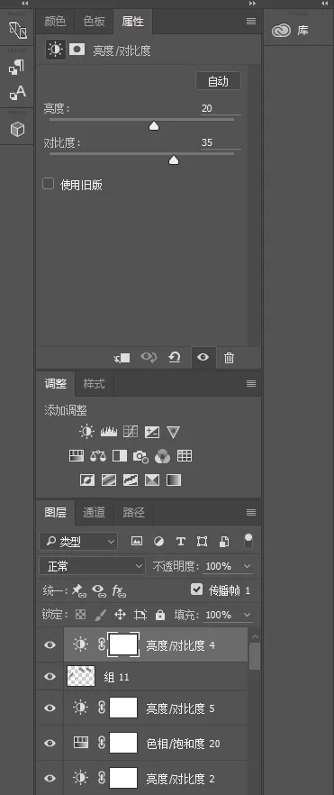Add a Curves adjustment from the Adjustments panel

(x=131, y=432)
